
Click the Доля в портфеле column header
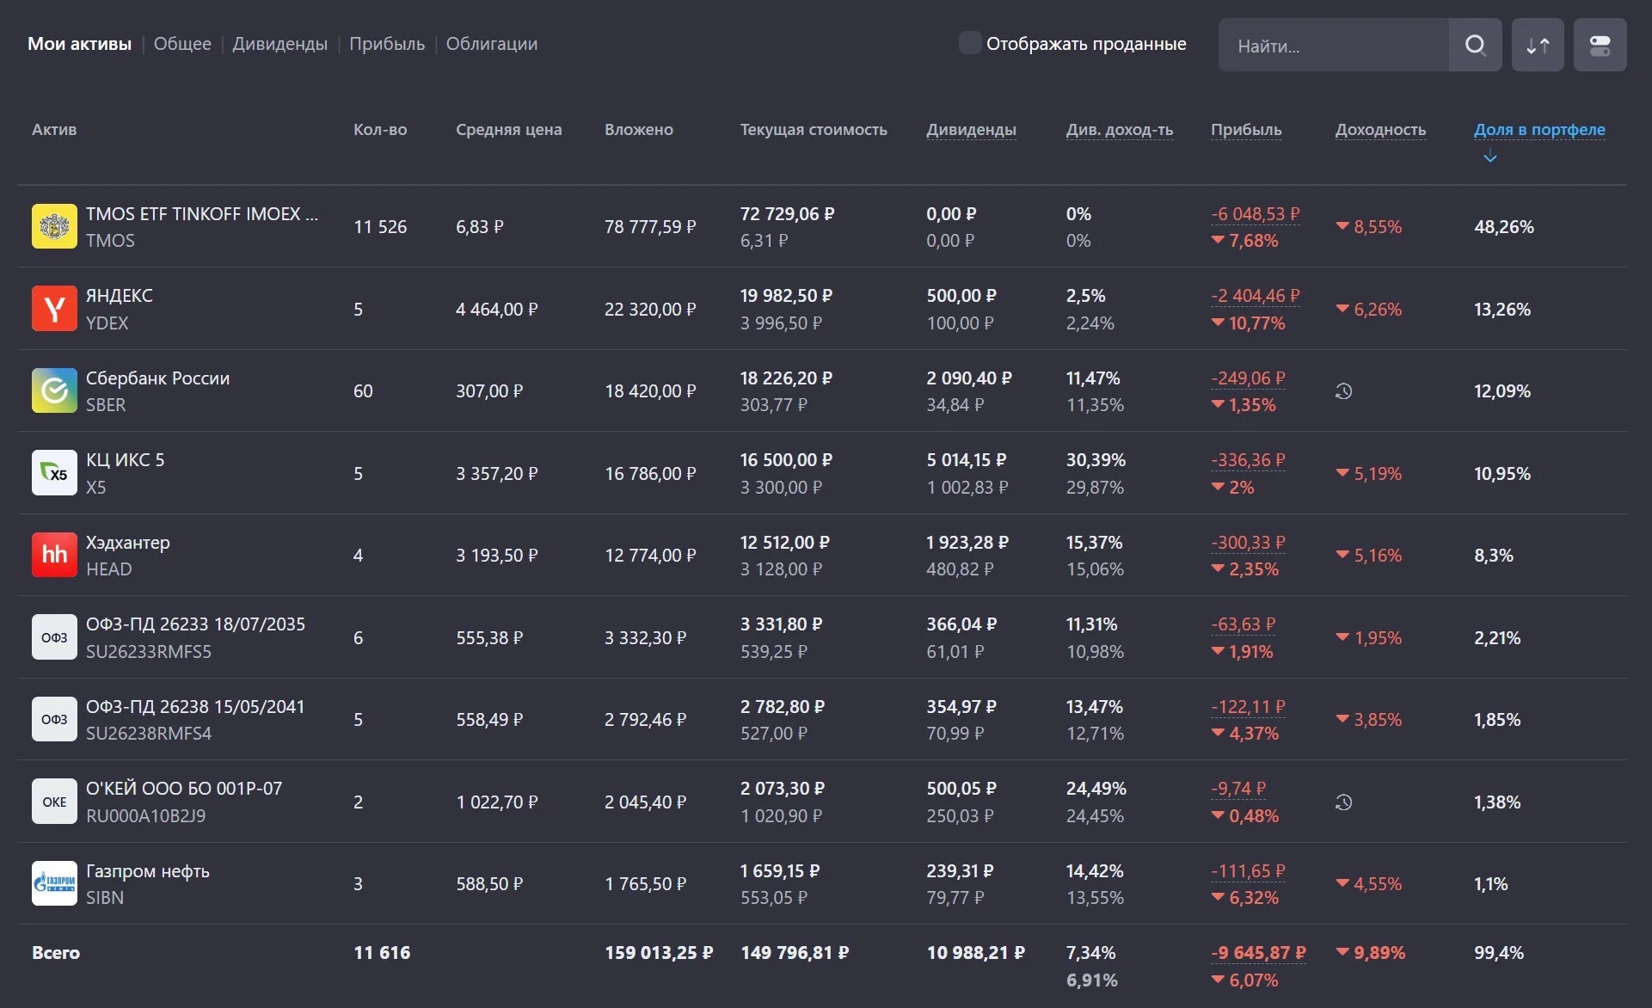tap(1539, 130)
